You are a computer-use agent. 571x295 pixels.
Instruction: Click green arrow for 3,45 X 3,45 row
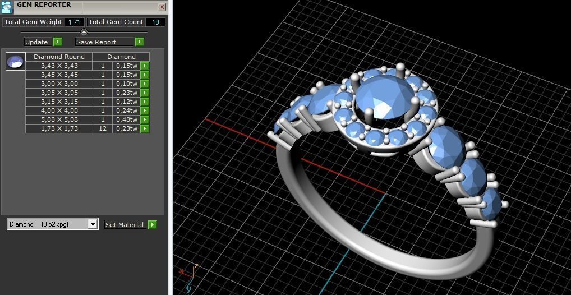click(145, 75)
